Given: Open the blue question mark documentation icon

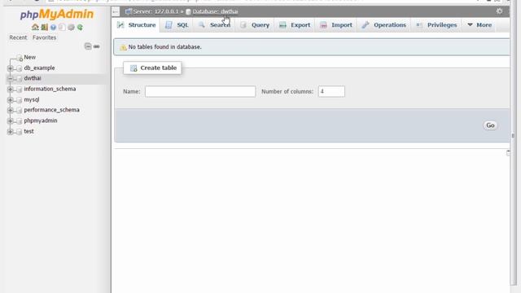Looking at the screenshot, I should coord(53,27).
